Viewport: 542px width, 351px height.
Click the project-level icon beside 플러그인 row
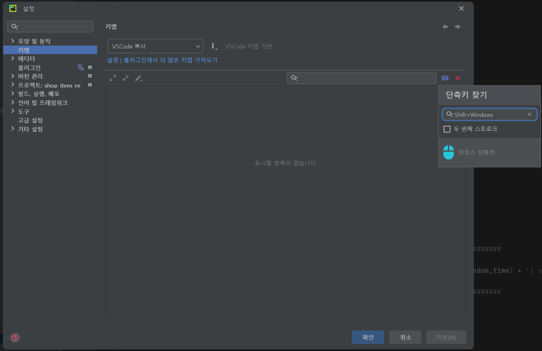90,68
